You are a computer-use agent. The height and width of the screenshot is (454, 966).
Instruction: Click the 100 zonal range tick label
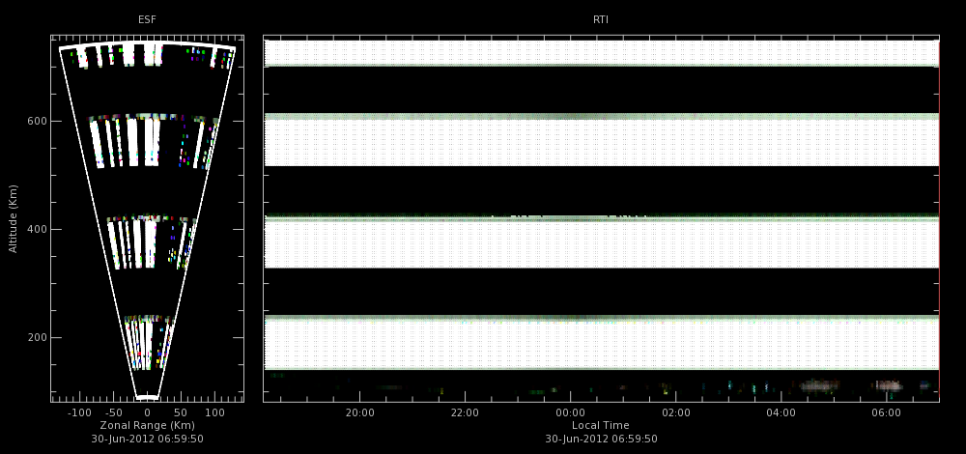pyautogui.click(x=214, y=412)
